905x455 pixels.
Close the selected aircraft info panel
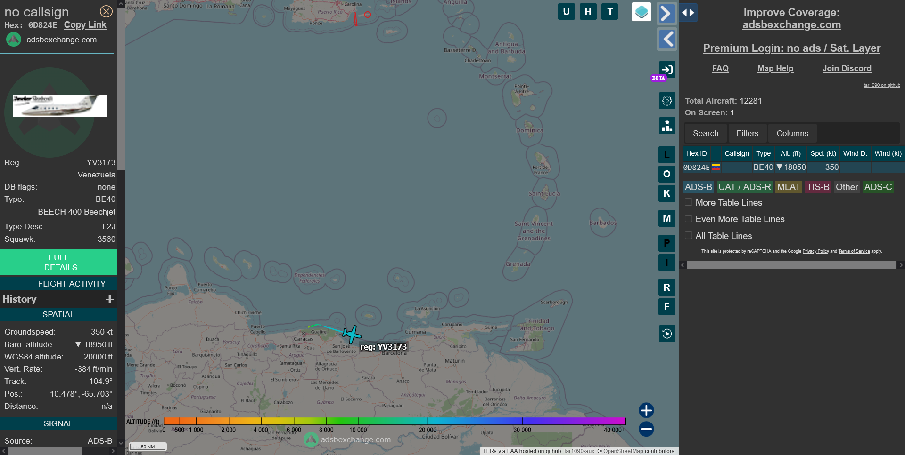[x=106, y=11]
